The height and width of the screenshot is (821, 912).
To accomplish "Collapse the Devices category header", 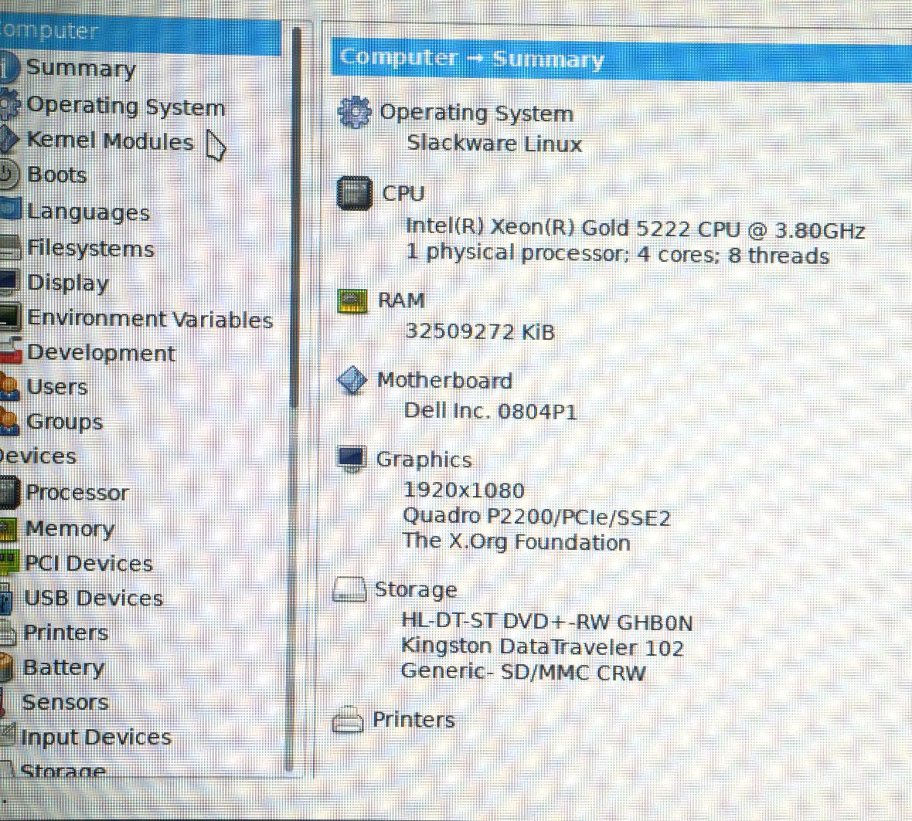I will pos(38,456).
